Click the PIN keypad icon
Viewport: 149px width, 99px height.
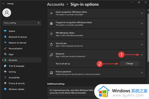pyautogui.click(x=51, y=34)
